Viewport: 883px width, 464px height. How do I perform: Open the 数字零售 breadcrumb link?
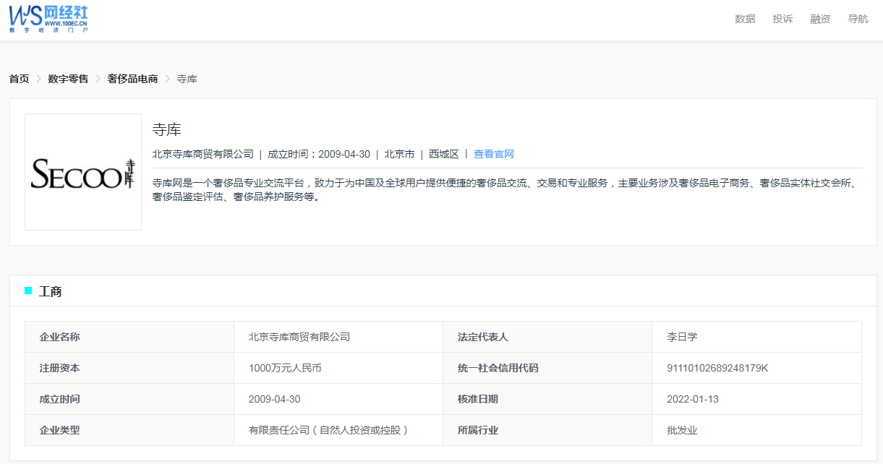click(x=68, y=79)
